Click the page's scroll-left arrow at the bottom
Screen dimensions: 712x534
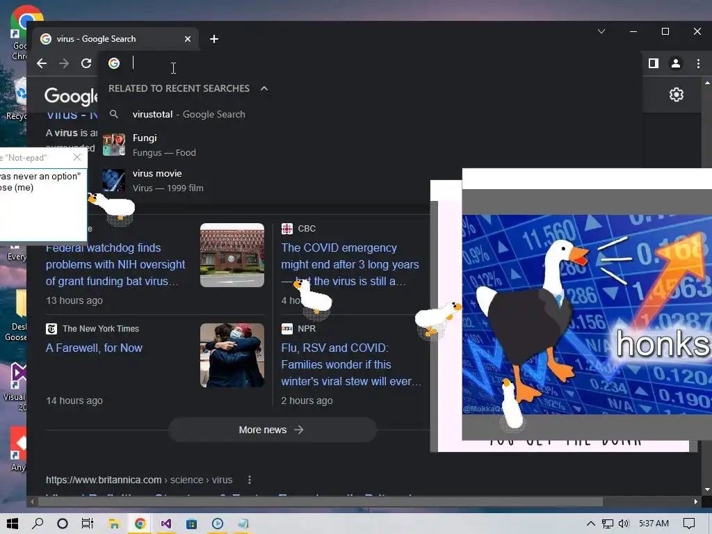(x=32, y=502)
